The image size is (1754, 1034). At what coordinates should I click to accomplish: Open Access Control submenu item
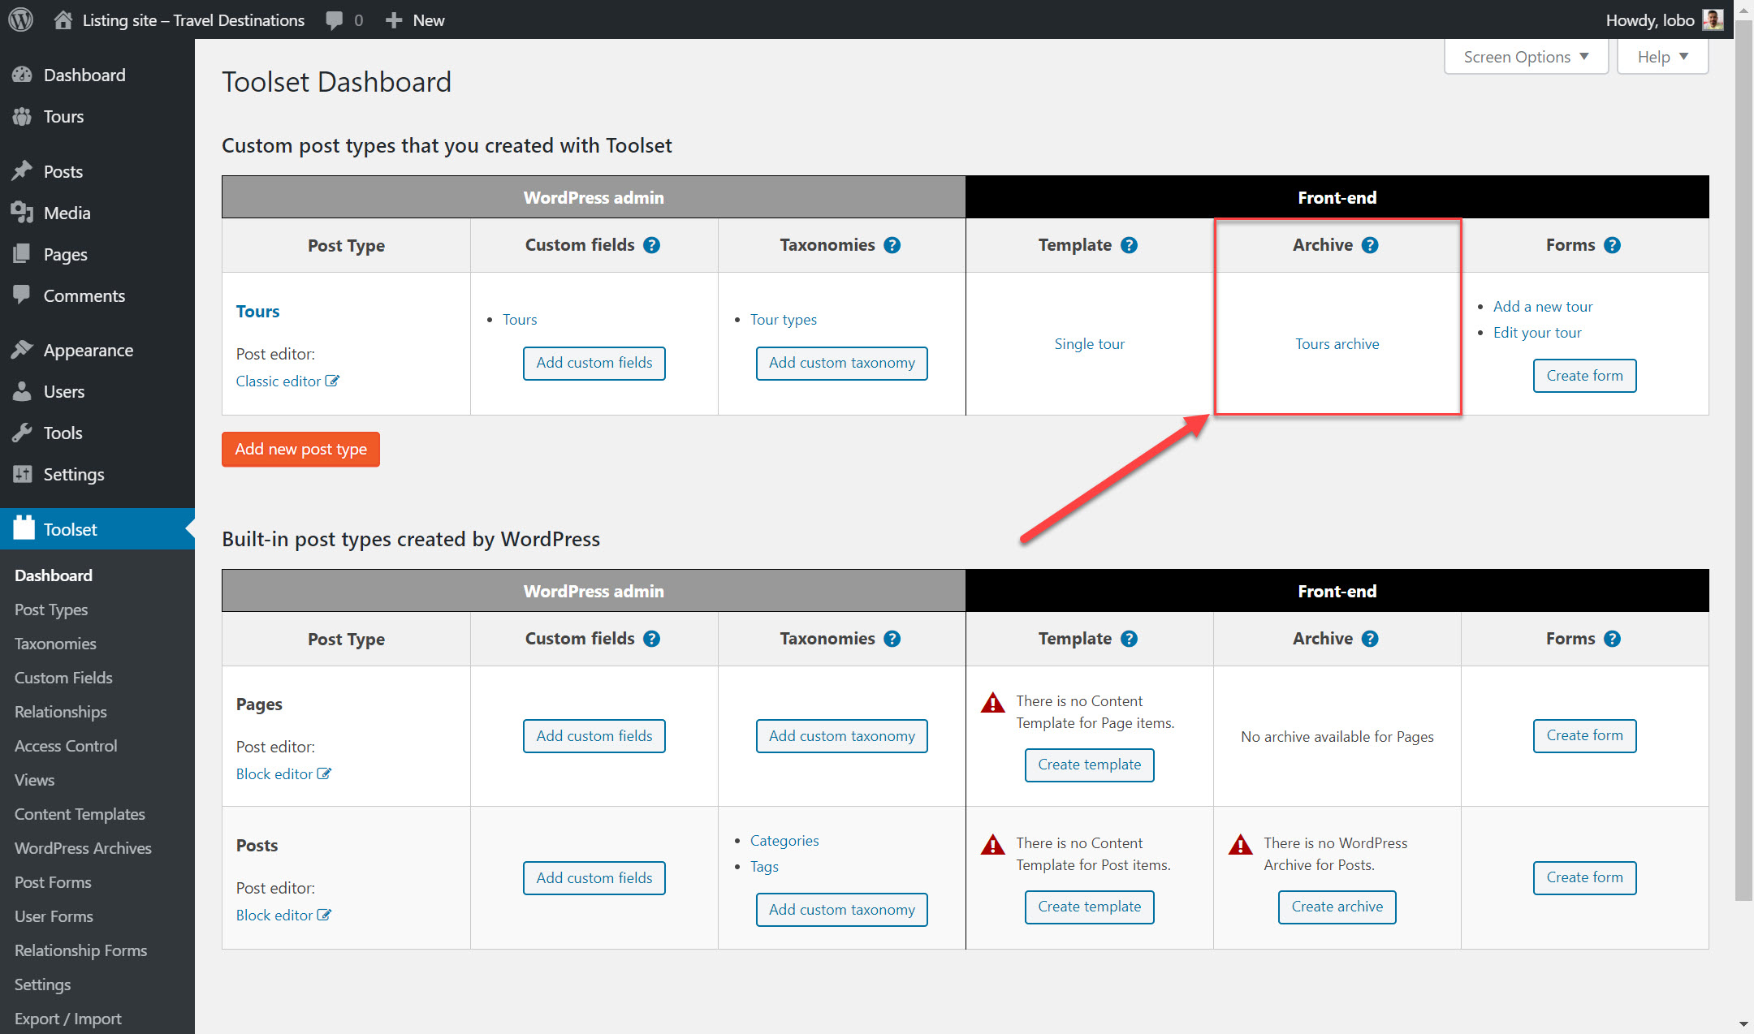[x=66, y=746]
